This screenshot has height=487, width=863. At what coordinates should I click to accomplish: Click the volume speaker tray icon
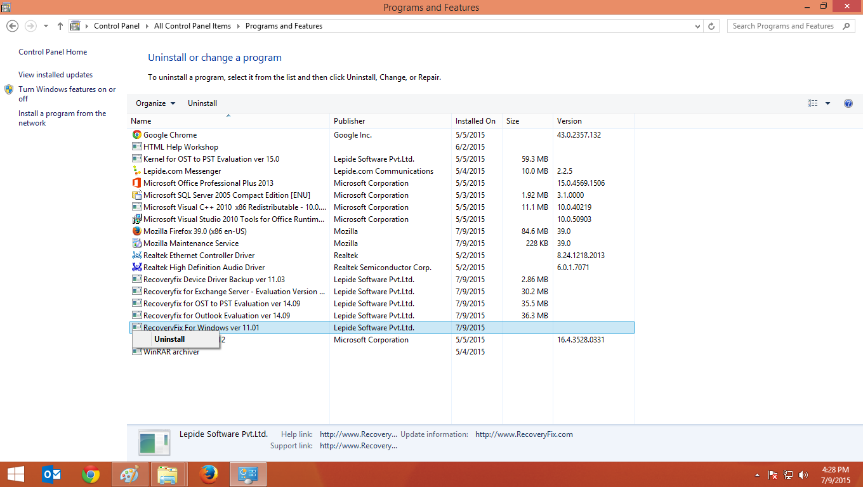point(803,474)
